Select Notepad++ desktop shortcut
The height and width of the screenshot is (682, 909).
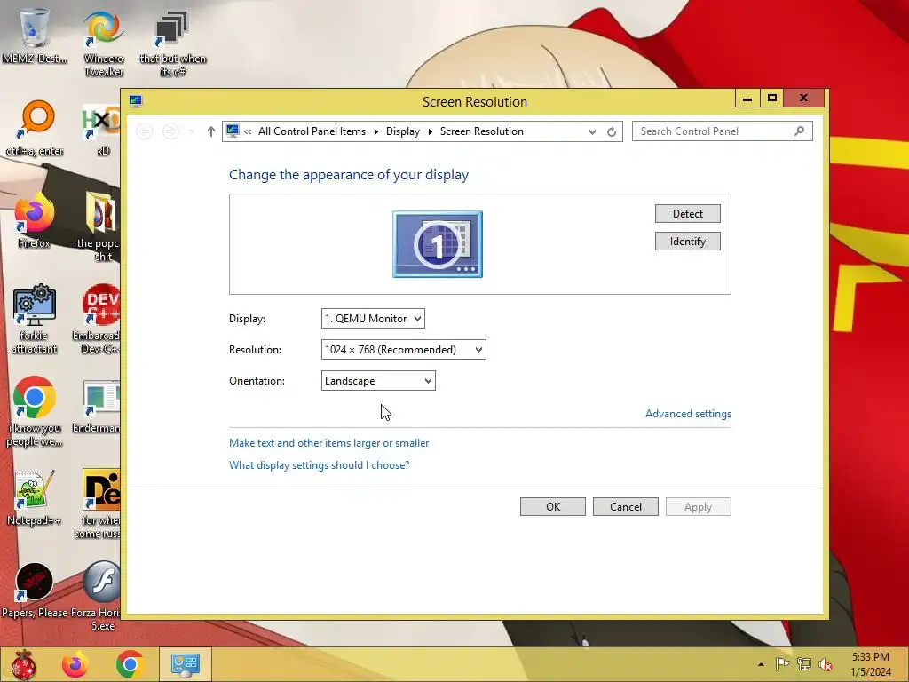(35, 498)
